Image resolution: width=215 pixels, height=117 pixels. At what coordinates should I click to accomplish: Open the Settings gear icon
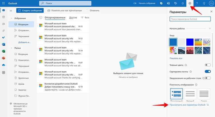[x=190, y=3]
